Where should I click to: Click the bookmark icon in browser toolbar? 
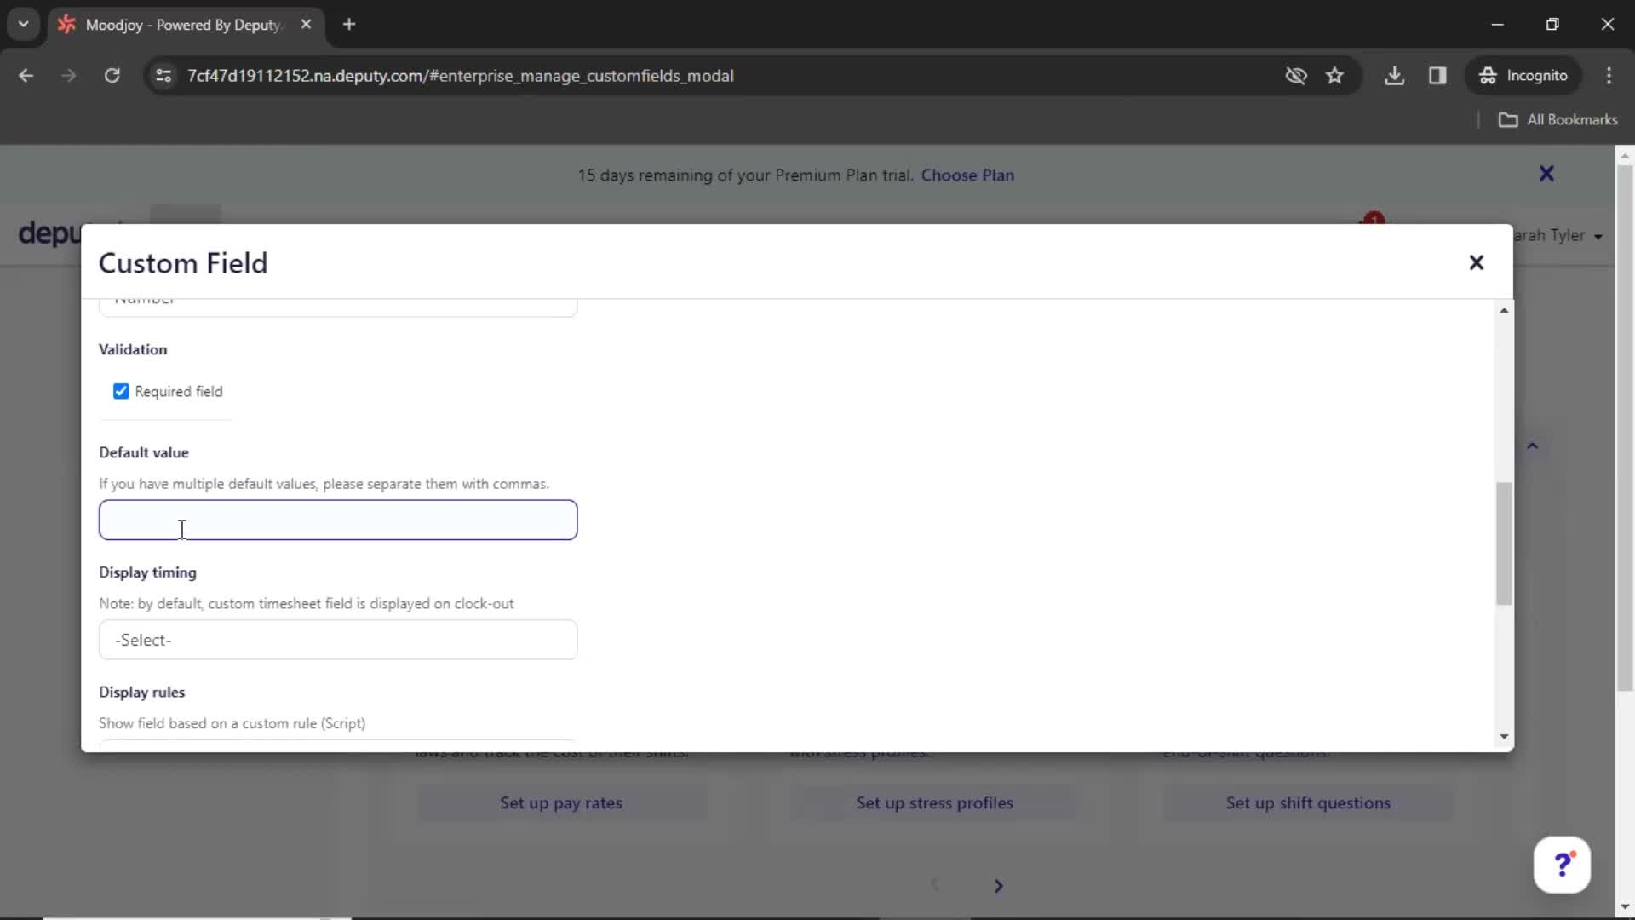click(1335, 75)
